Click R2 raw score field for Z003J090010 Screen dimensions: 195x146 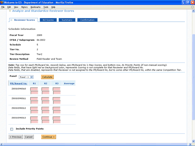[x=45, y=89]
